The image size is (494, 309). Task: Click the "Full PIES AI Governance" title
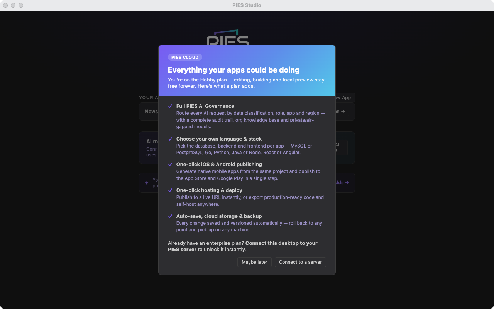coord(205,106)
